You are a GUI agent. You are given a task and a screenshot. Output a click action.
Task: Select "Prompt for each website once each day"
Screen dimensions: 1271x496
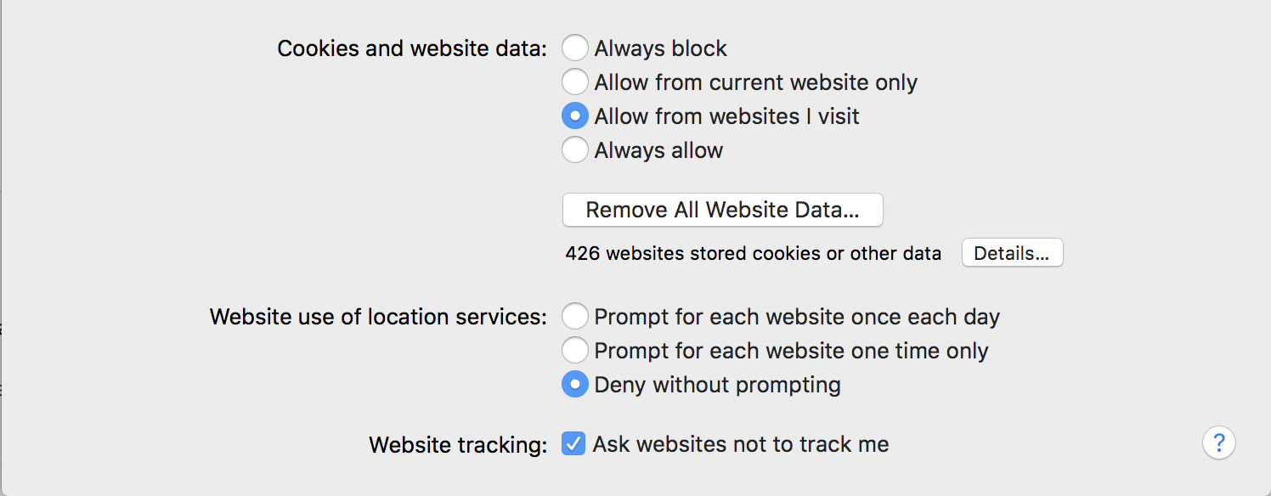tap(575, 317)
